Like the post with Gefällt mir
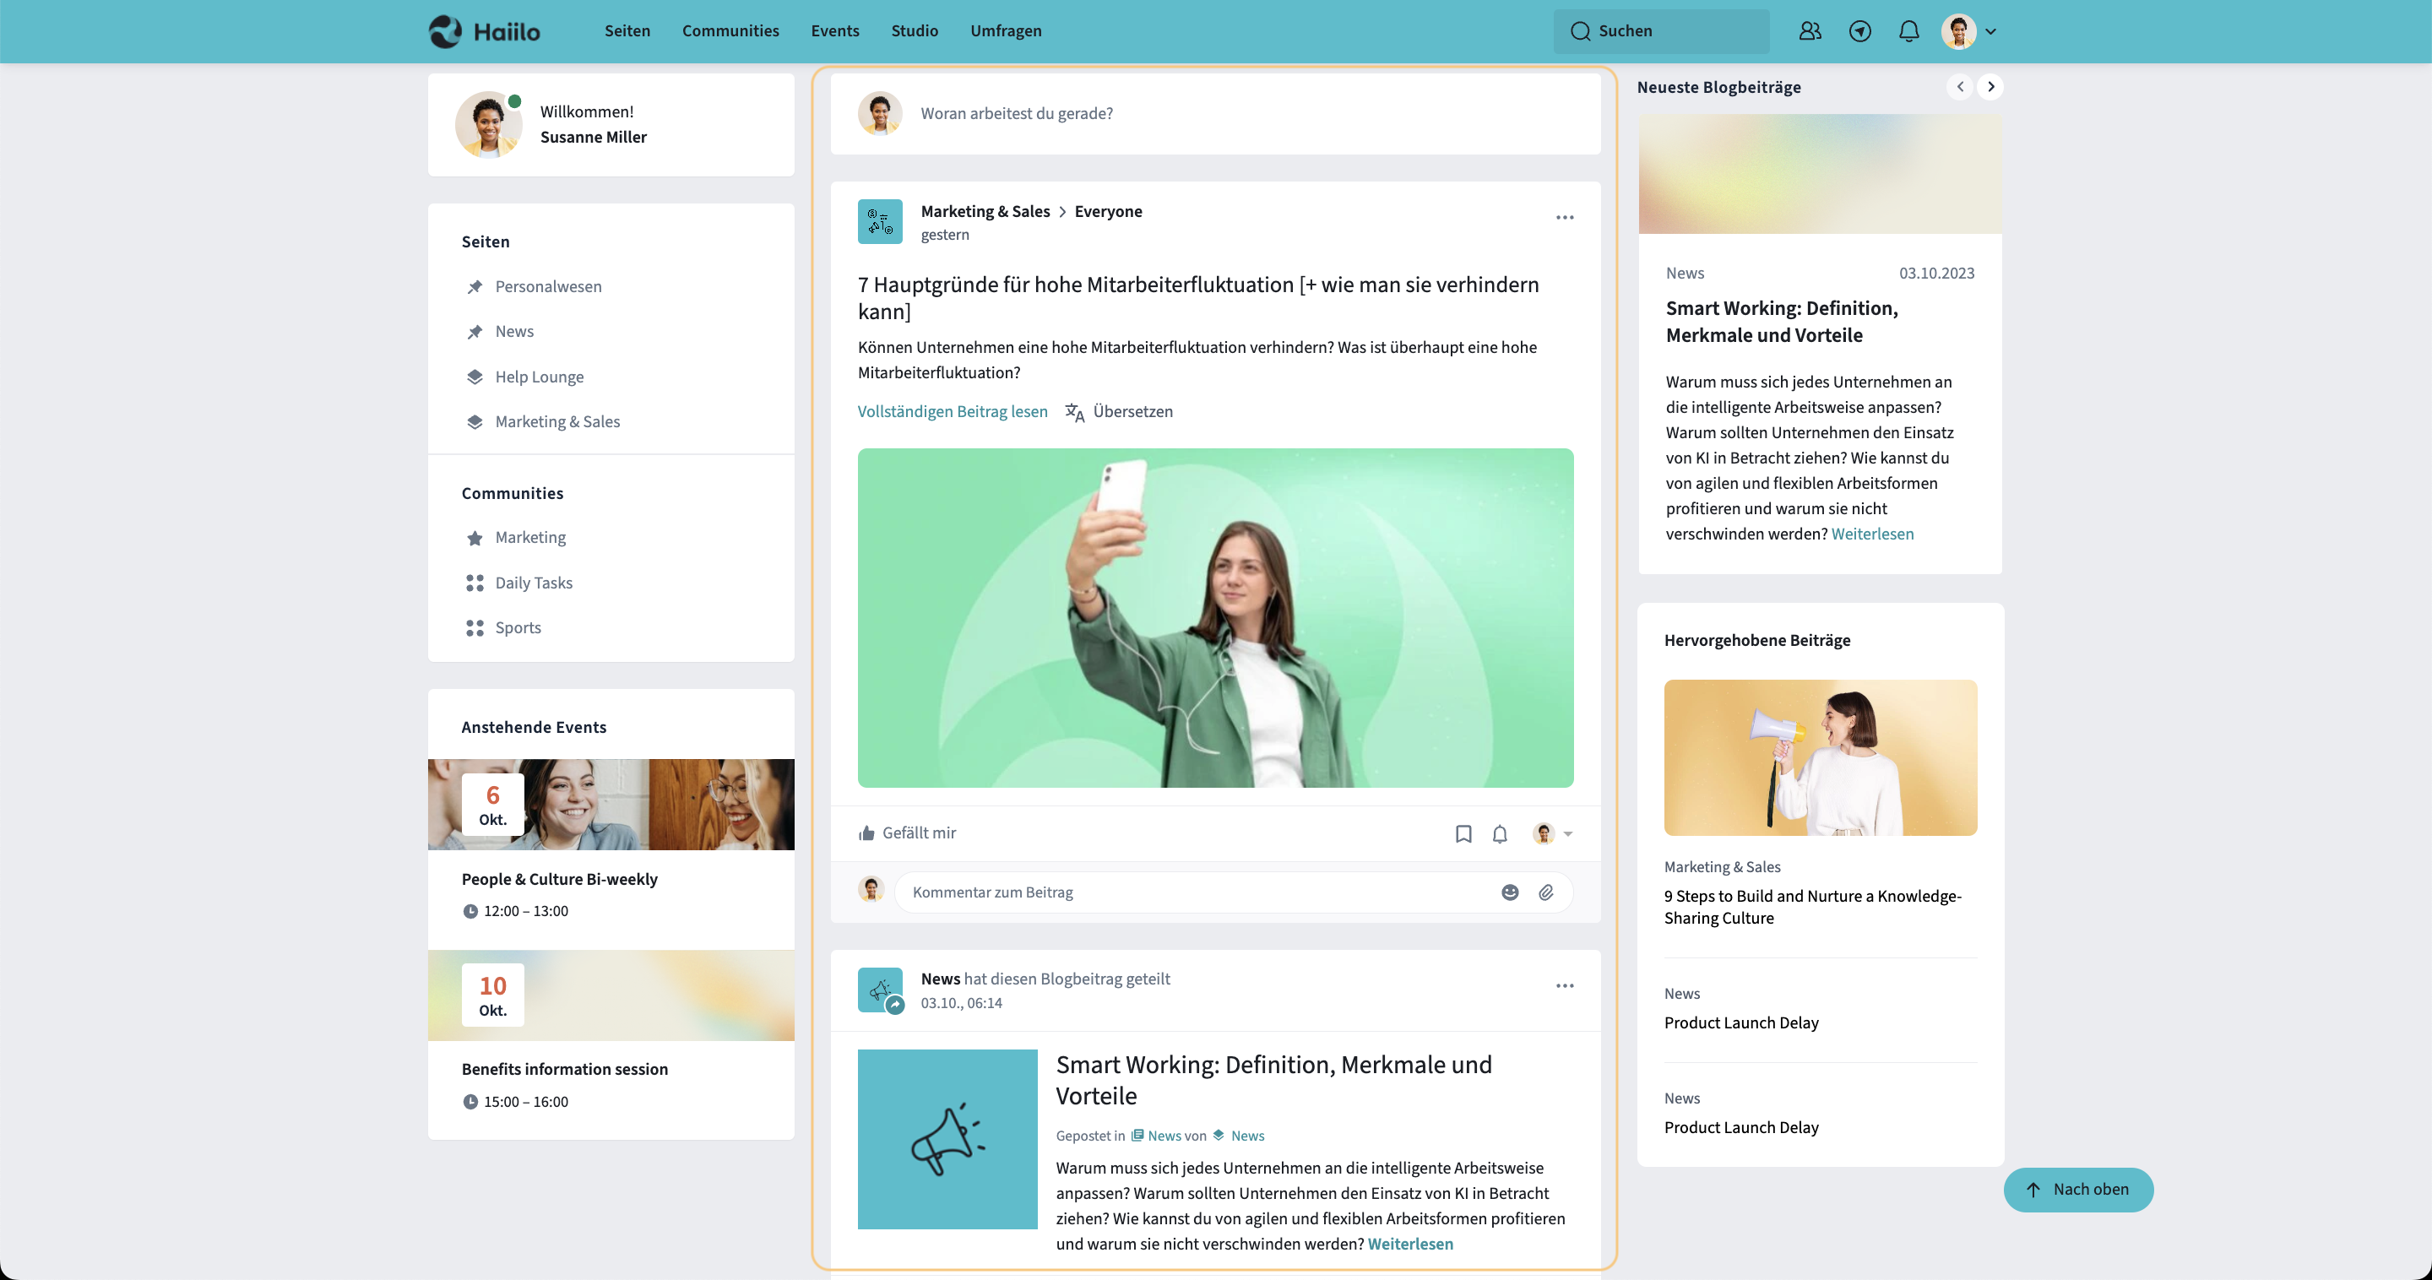This screenshot has width=2432, height=1280. pos(906,833)
